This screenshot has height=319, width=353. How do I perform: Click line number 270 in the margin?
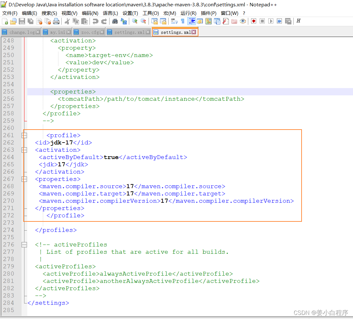click(9, 201)
